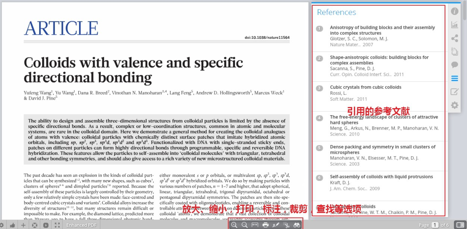
Task: Click the fit to width icon
Action: [x=255, y=225]
